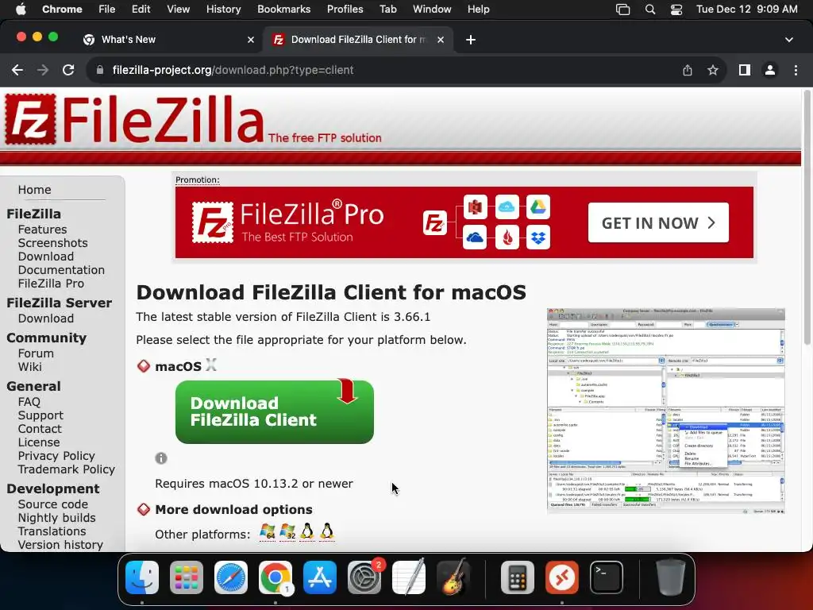This screenshot has height=610, width=813.
Task: Open Chrome three-dot menu
Action: (x=796, y=70)
